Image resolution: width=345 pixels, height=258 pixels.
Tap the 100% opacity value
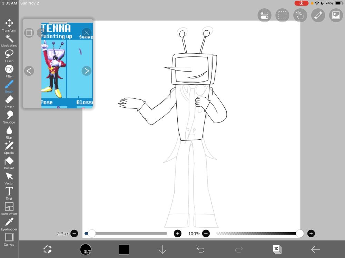tap(194, 234)
